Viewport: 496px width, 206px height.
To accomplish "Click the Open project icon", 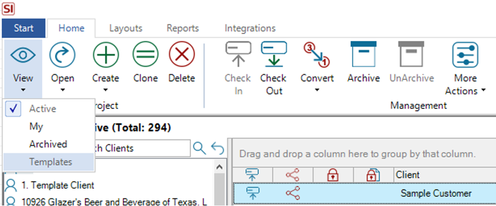I will coord(63,55).
